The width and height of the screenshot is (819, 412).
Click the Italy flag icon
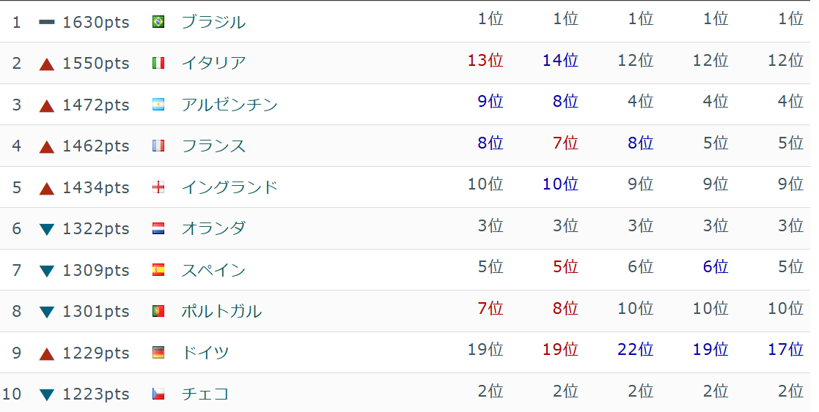pyautogui.click(x=158, y=63)
